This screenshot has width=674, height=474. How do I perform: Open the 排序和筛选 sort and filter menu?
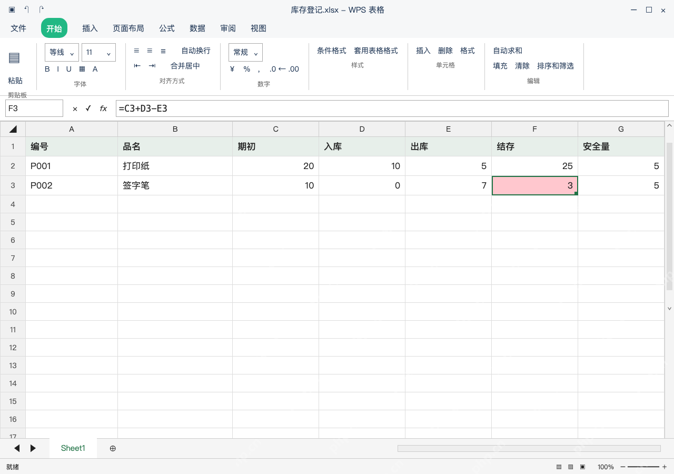(556, 66)
